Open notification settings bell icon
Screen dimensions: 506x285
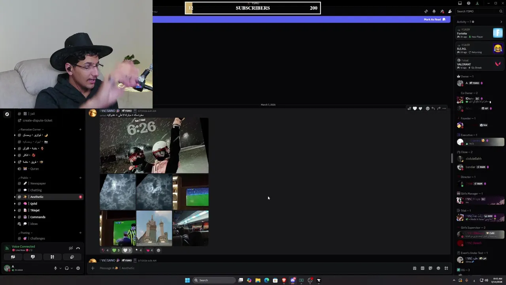point(434,11)
